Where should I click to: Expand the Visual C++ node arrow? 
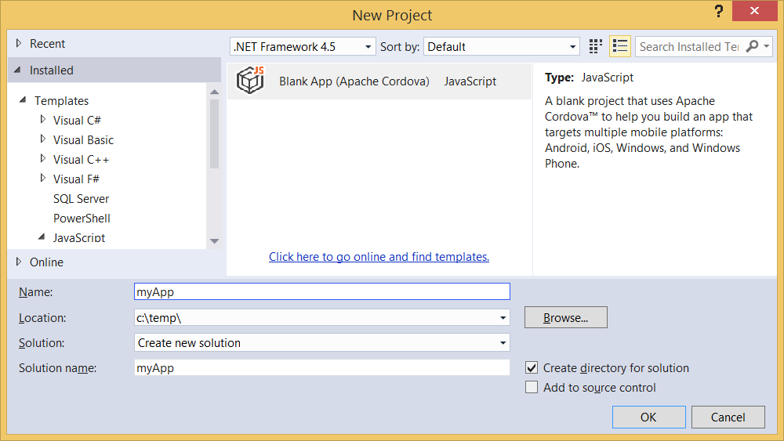(43, 158)
